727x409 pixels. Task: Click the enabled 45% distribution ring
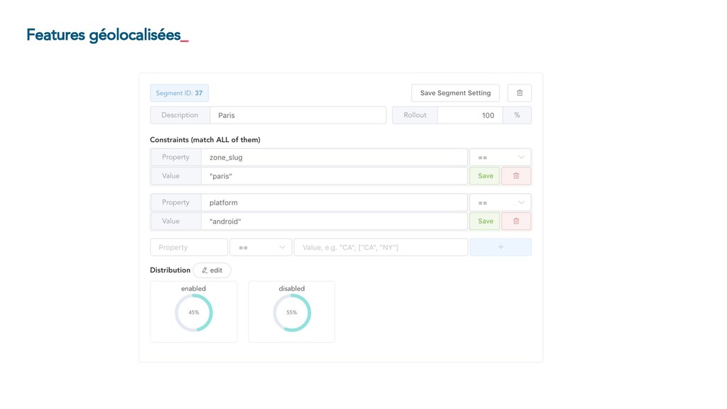pyautogui.click(x=193, y=312)
